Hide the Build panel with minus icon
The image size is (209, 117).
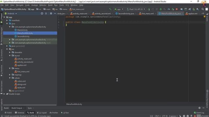coord(203,108)
